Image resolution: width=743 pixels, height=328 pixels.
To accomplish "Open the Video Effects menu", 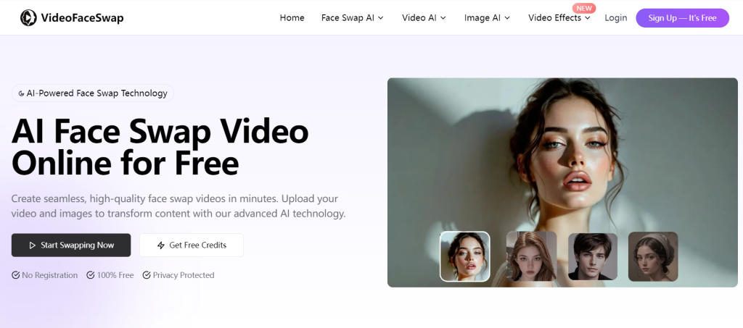I will tap(559, 18).
